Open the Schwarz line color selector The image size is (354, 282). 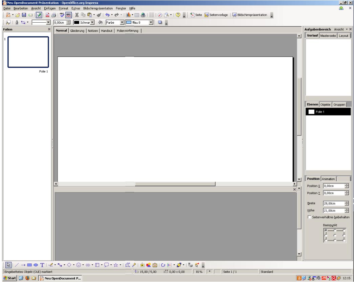(x=92, y=22)
